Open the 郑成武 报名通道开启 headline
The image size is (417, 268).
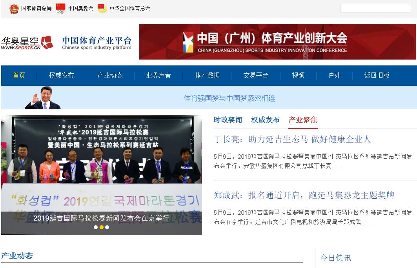(x=304, y=196)
